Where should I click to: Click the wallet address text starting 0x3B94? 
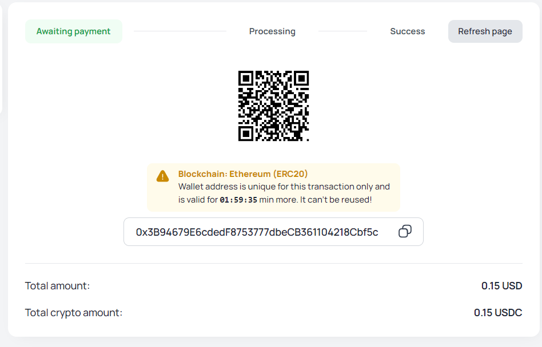tap(257, 232)
